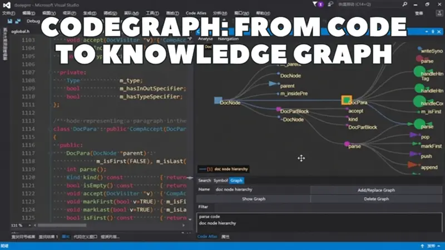
Task: Open the Code Atlas window position dropdown
Action: click(427, 32)
